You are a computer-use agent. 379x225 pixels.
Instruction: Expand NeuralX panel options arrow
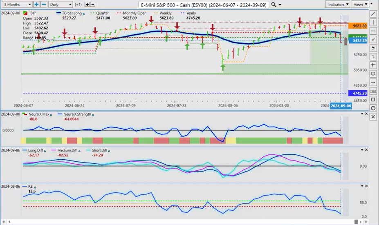point(362,114)
